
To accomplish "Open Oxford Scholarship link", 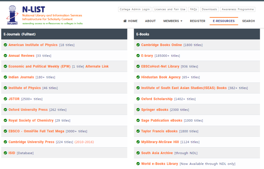I will (x=157, y=99).
